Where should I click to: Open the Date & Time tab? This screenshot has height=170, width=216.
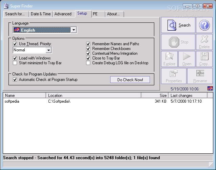tap(41, 14)
